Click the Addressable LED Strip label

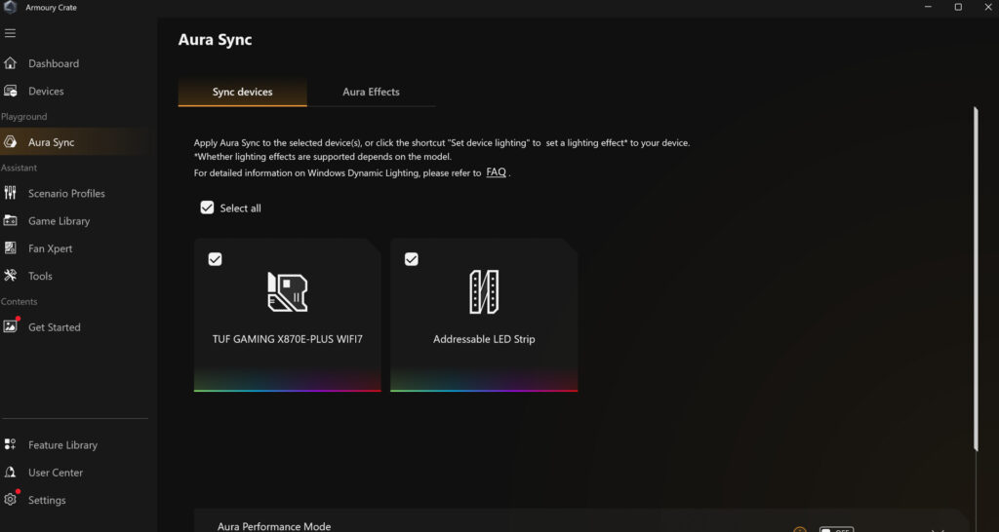tap(484, 339)
